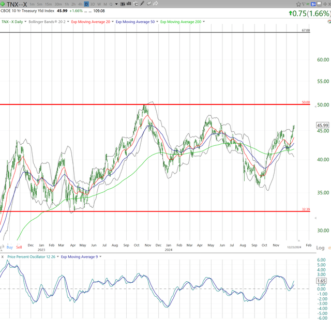Click the red 32.39 line label
Screen dimensions: 331x320
(x=306, y=209)
